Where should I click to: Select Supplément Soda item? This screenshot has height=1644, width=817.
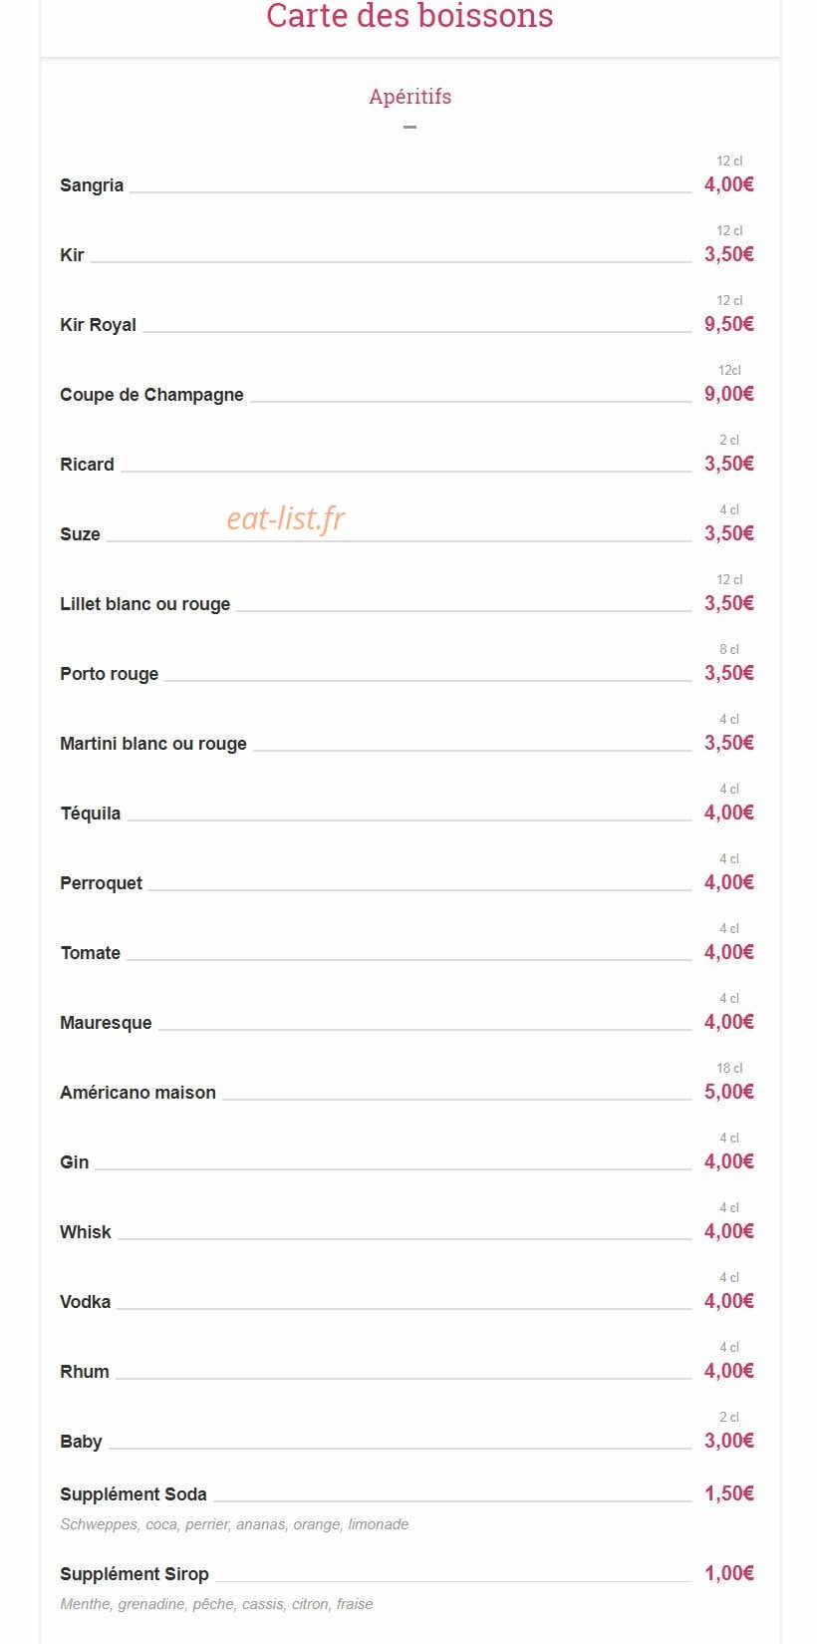pos(134,1494)
